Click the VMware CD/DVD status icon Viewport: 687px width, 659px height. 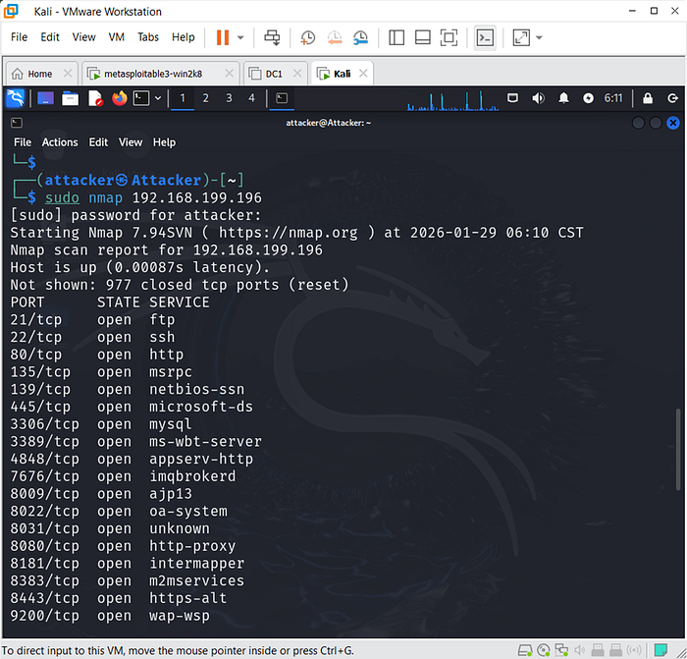pyautogui.click(x=544, y=650)
